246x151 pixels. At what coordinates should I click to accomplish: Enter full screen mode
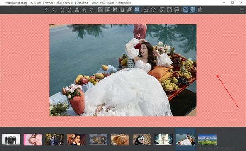169,10
